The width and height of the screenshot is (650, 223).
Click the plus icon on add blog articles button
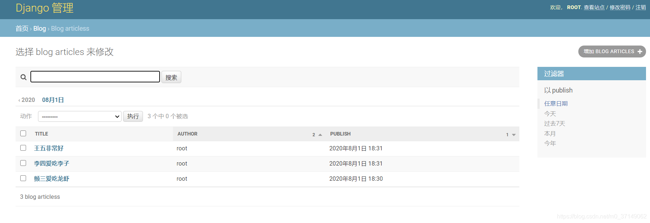pyautogui.click(x=640, y=52)
